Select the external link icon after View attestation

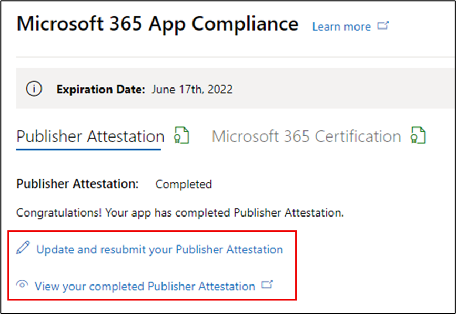268,283
